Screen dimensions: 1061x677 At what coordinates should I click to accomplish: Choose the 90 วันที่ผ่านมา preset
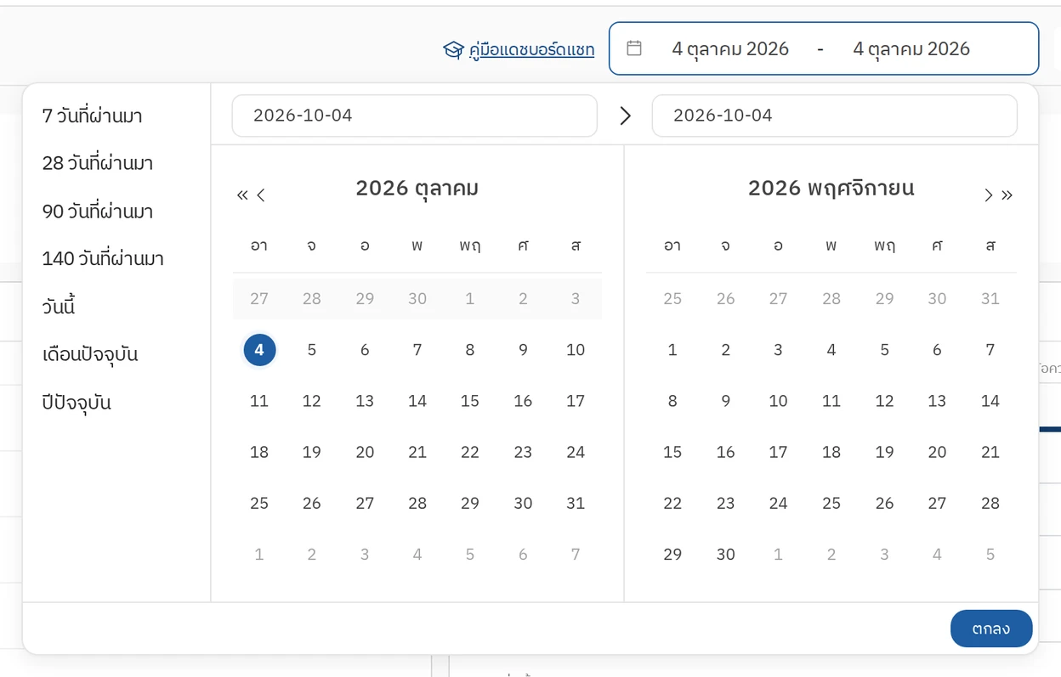98,211
